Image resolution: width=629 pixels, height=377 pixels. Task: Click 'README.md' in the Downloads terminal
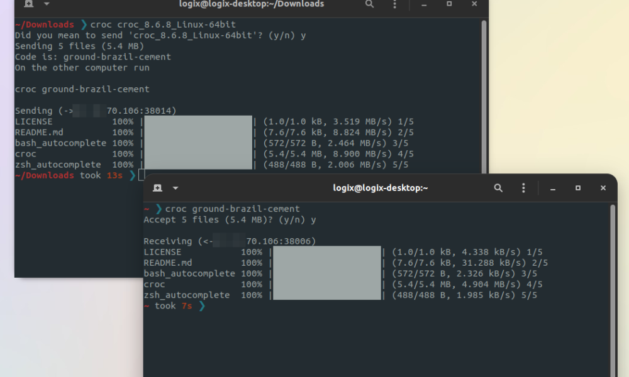(x=39, y=133)
